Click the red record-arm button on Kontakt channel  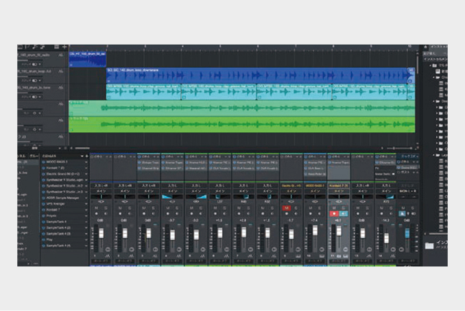(335, 214)
